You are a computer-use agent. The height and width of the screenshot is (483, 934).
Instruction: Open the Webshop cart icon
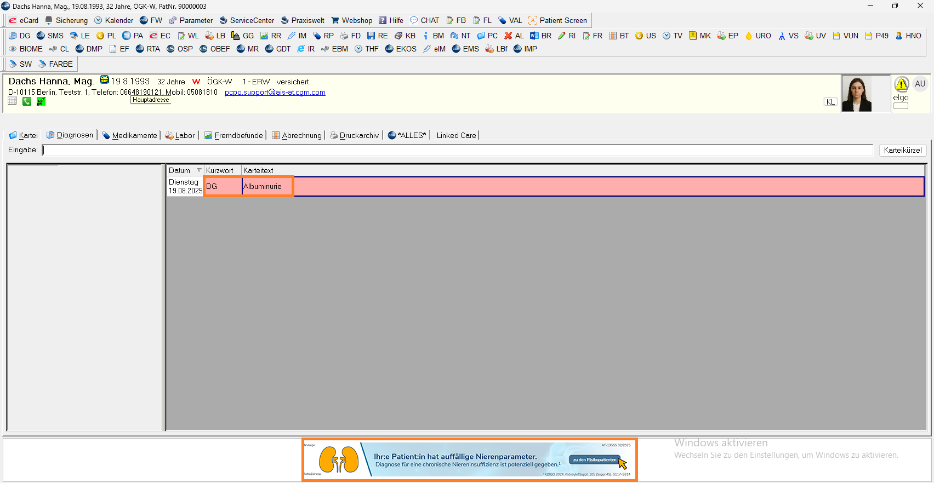click(x=335, y=20)
